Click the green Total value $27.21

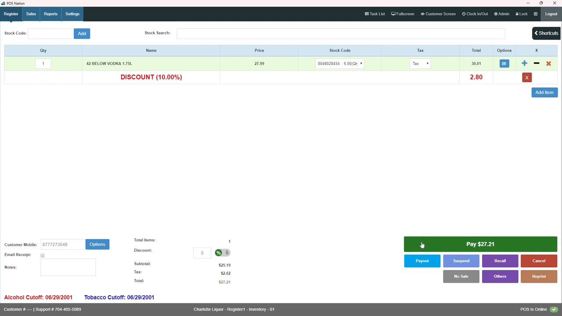[224, 282]
